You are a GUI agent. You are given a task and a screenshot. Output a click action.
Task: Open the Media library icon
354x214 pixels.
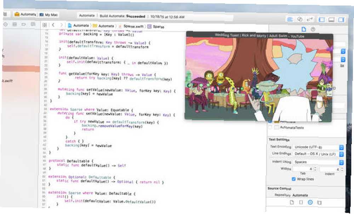(319, 202)
